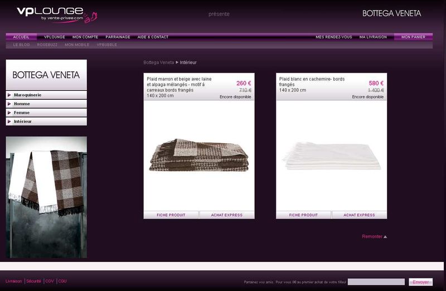Click the Remonter link
The image size is (446, 291).
pos(372,237)
